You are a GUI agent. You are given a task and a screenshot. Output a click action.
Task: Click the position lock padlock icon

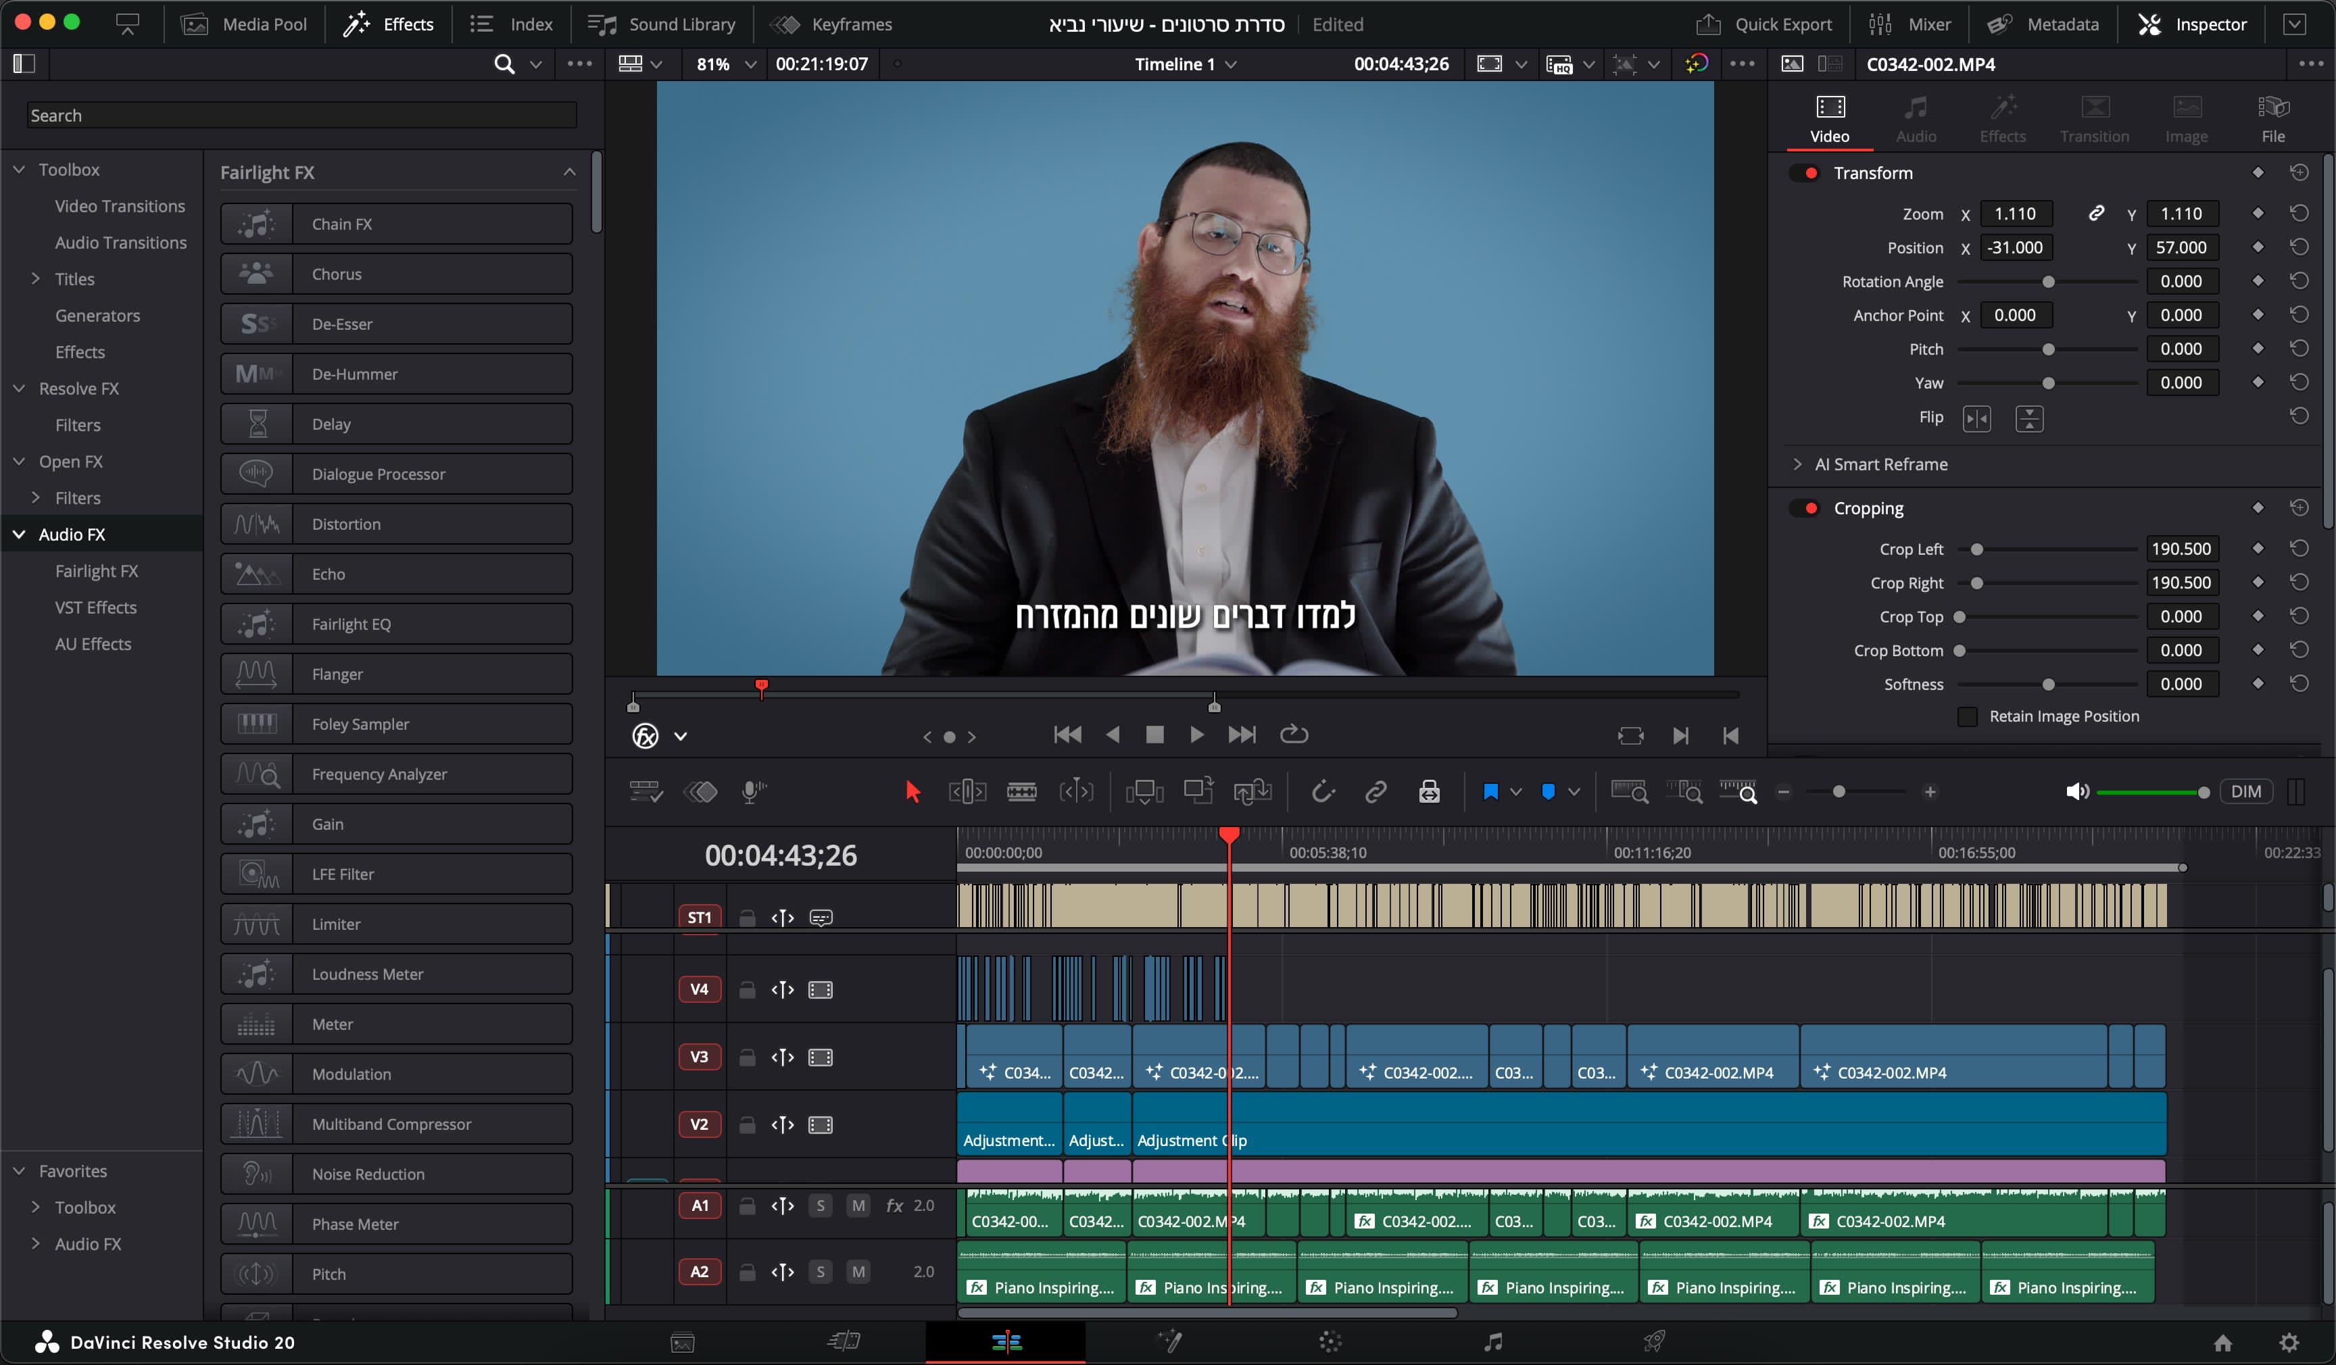[x=1428, y=791]
